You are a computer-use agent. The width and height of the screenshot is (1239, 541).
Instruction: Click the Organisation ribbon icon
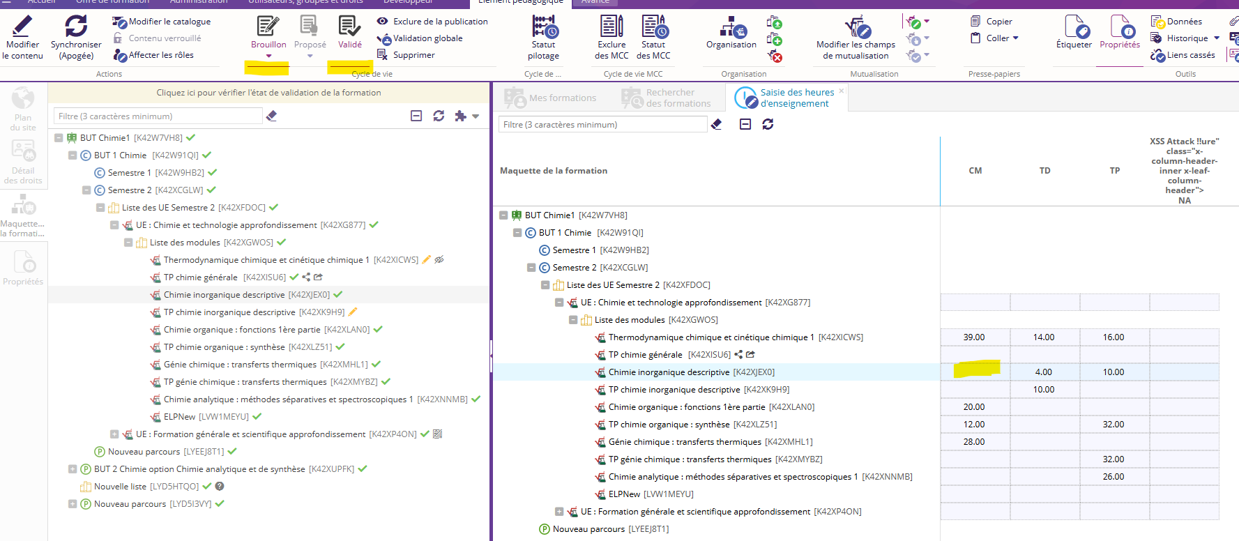click(x=731, y=29)
